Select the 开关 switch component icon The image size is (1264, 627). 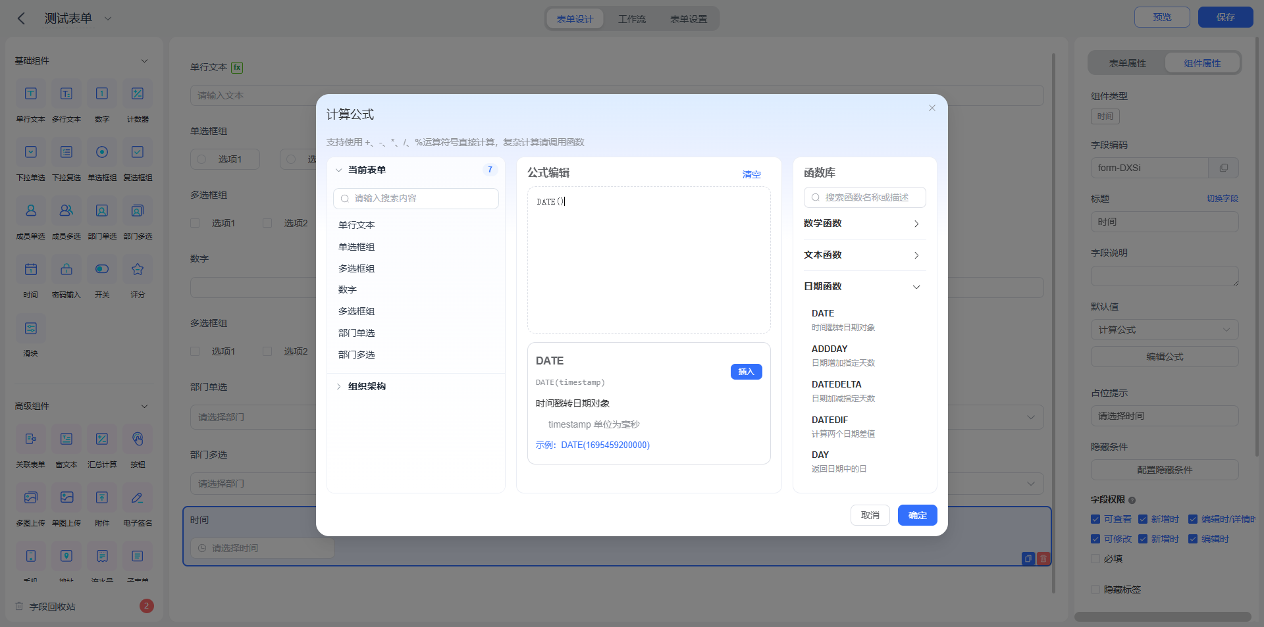102,269
